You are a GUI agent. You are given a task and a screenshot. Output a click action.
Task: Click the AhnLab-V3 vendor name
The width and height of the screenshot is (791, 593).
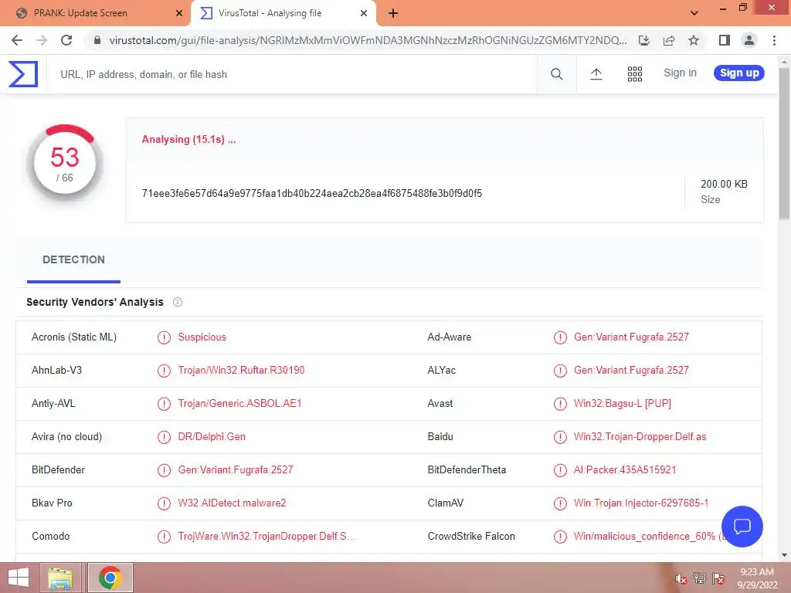(x=56, y=371)
